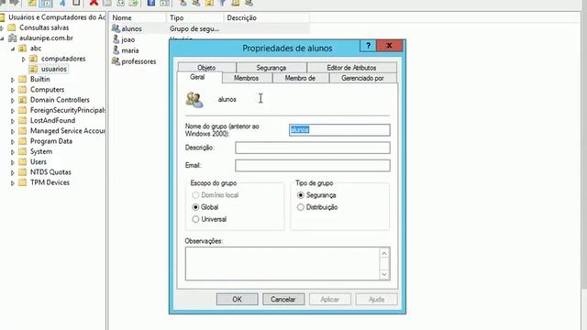Click the Descrição input field
587x330 pixels.
click(x=313, y=148)
